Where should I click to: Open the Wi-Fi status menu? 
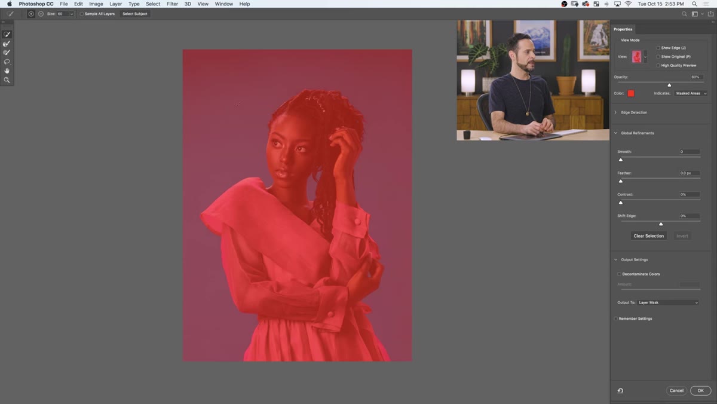628,4
